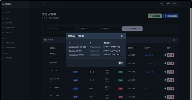
Task: Check the checkbox for the YOUKE row
Action: 46,55
